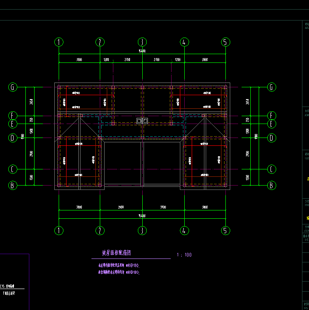The width and height of the screenshot is (309, 310).
Task: Click axis bubble G on the left side
Action: [13, 87]
